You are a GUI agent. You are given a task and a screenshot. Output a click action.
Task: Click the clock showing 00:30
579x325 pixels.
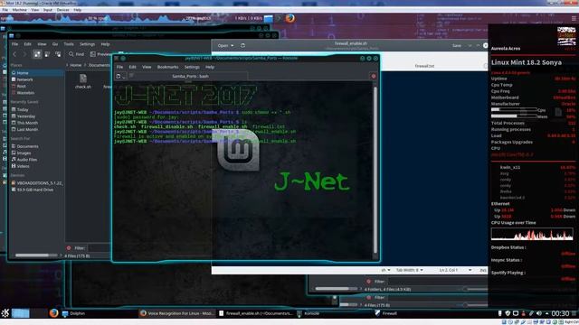click(x=560, y=313)
